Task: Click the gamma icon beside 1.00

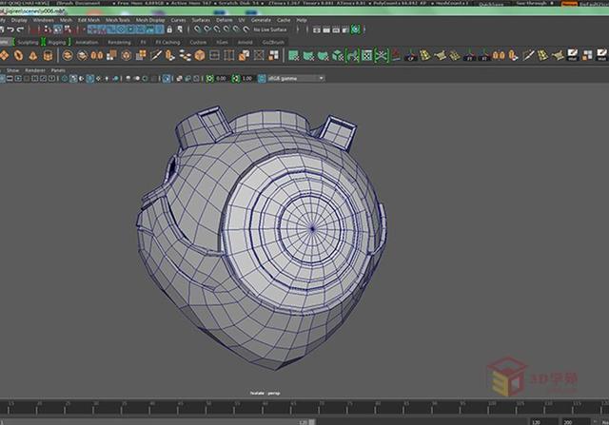Action: click(x=236, y=78)
